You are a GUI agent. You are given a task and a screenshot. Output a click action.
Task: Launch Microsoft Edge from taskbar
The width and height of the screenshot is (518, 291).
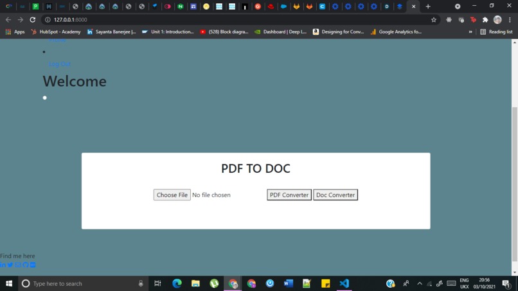[x=177, y=283]
